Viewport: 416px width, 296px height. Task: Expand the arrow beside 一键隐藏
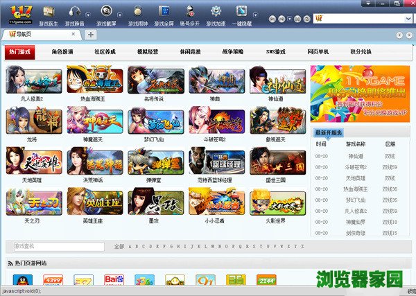tap(255, 15)
